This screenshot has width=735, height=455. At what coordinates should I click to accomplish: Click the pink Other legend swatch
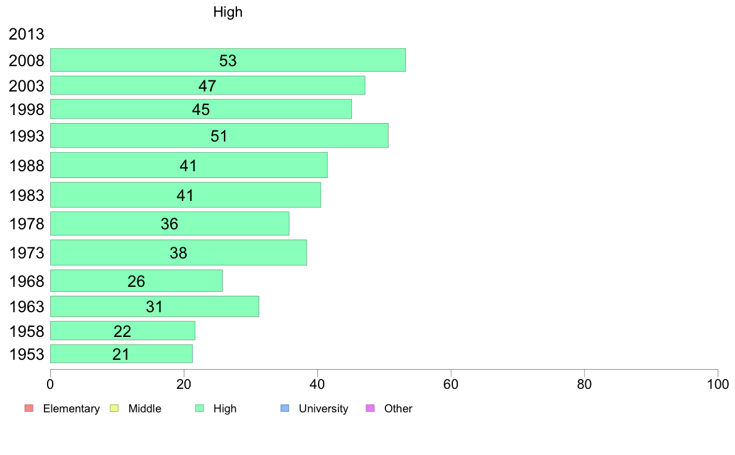(x=370, y=408)
